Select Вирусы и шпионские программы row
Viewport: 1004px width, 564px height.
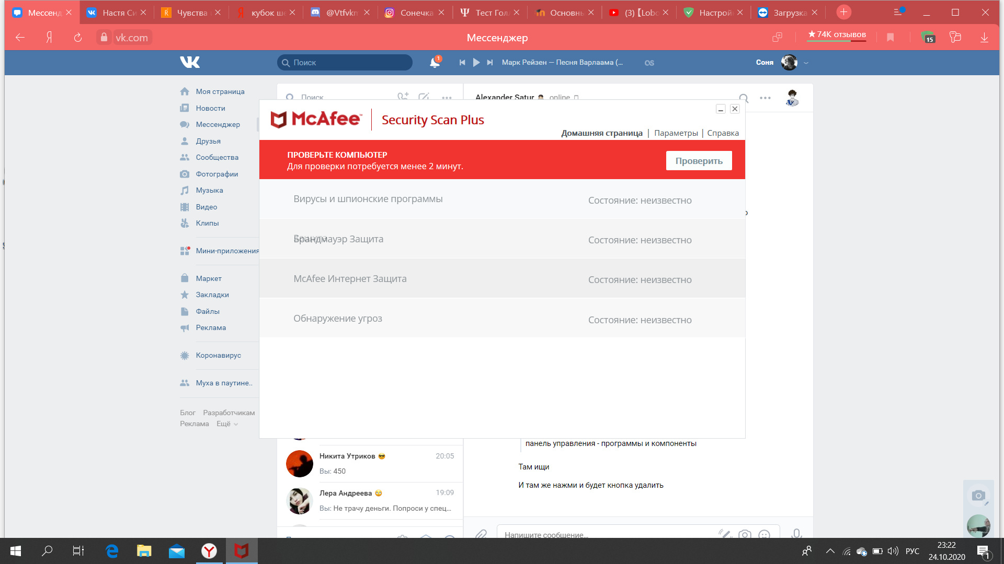502,199
